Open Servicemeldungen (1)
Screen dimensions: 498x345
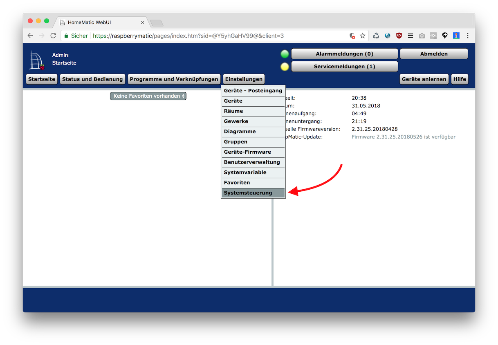344,67
